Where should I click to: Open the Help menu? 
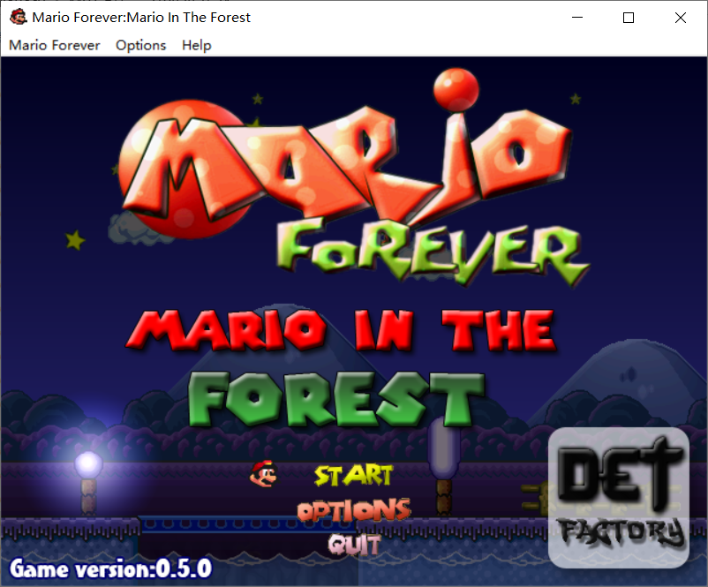(196, 45)
